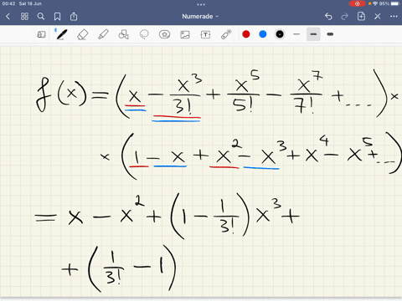Image resolution: width=402 pixels, height=301 pixels.
Task: Select the Eraser tool
Action: 82,34
